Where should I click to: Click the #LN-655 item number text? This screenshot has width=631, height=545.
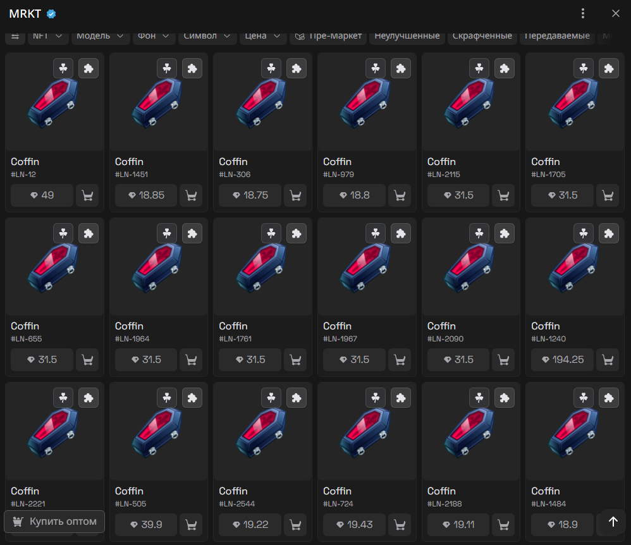[x=26, y=339]
